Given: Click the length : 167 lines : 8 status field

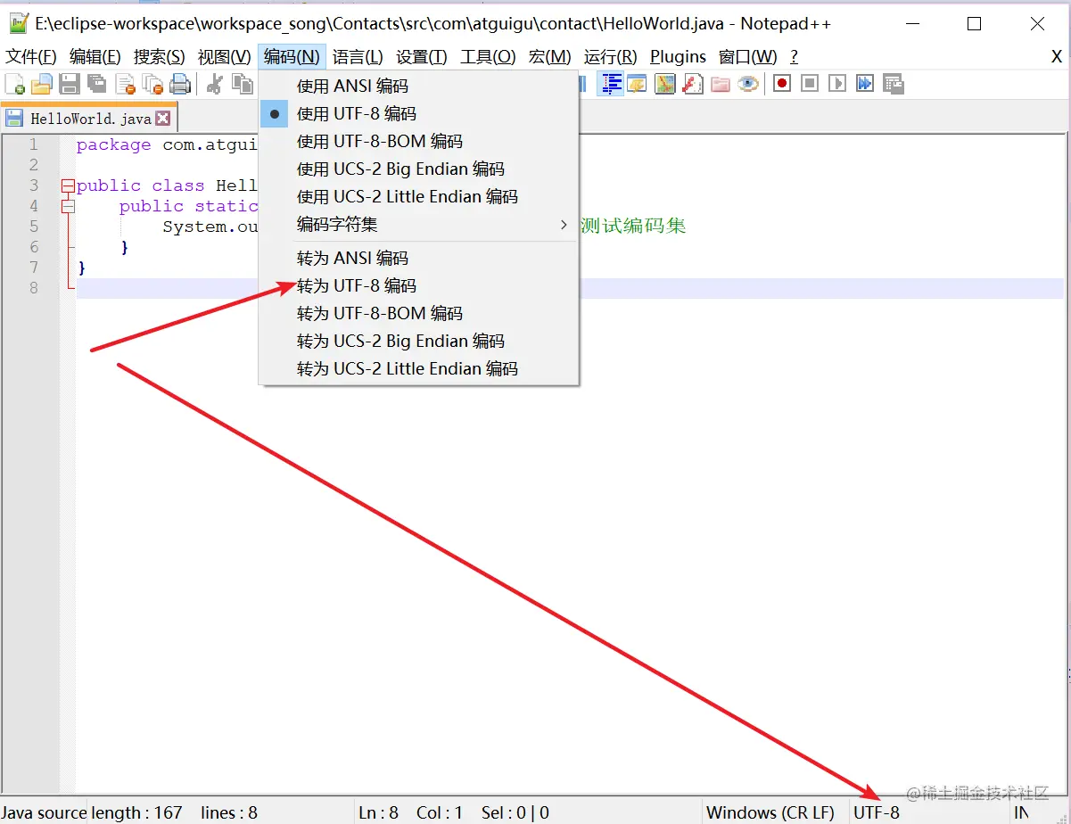Looking at the screenshot, I should click(x=220, y=812).
